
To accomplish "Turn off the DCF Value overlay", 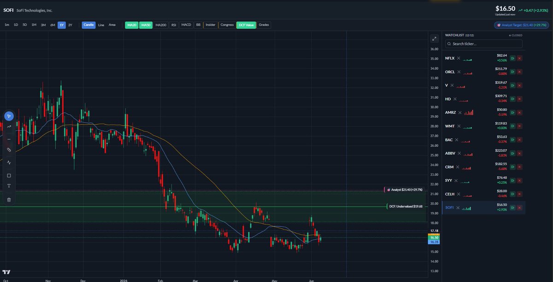I will pos(246,25).
